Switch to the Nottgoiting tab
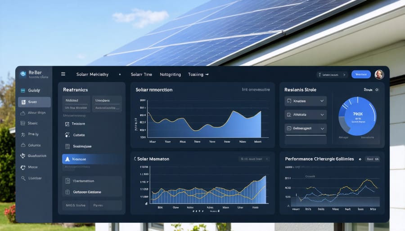This screenshot has width=405, height=231. click(x=170, y=75)
